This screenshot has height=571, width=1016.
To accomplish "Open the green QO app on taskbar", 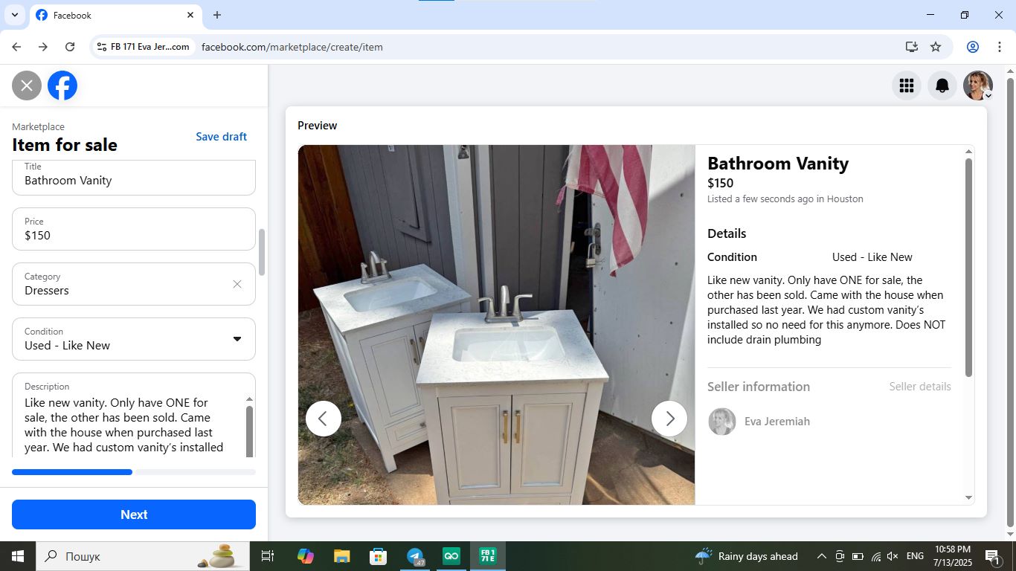I will 451,556.
